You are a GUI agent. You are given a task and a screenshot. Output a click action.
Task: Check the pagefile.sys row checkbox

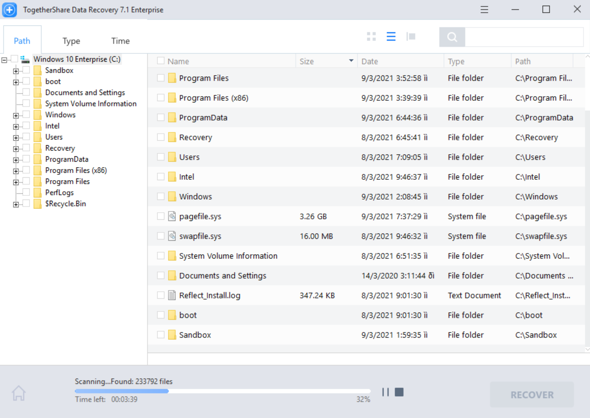click(x=161, y=216)
